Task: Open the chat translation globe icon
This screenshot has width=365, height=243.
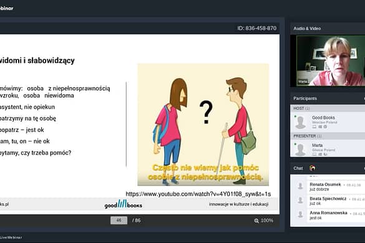Action: (312, 168)
